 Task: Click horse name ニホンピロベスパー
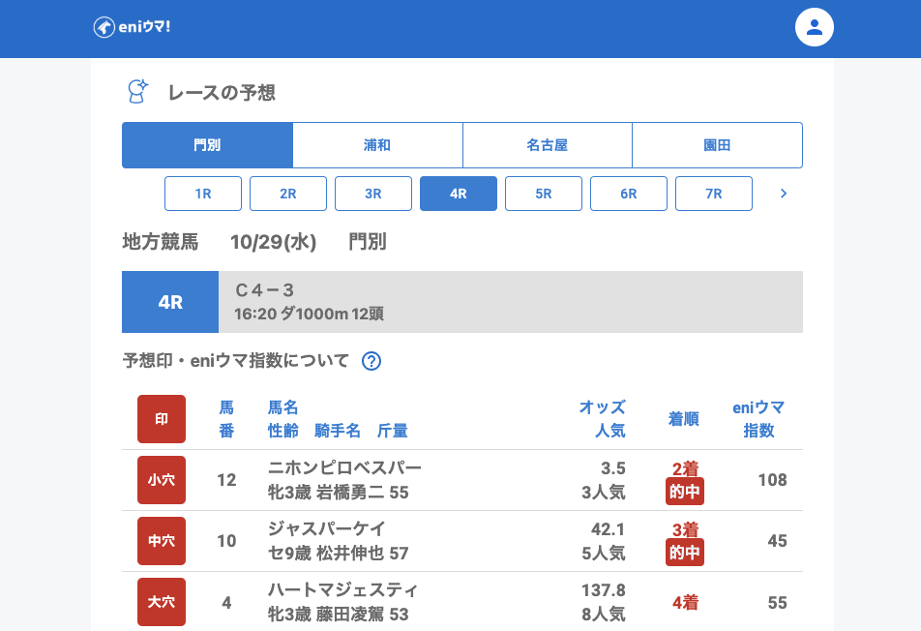click(x=344, y=468)
